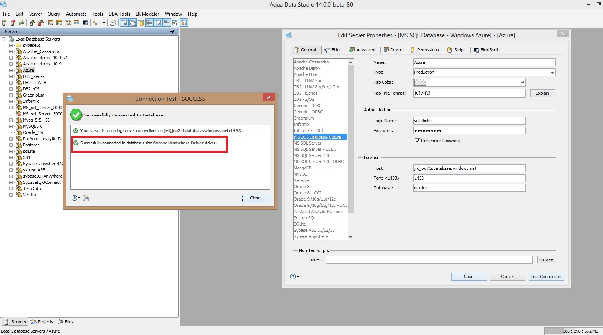Click the Database input field containing master
Screen dimensions: 603x335
[x=469, y=188]
